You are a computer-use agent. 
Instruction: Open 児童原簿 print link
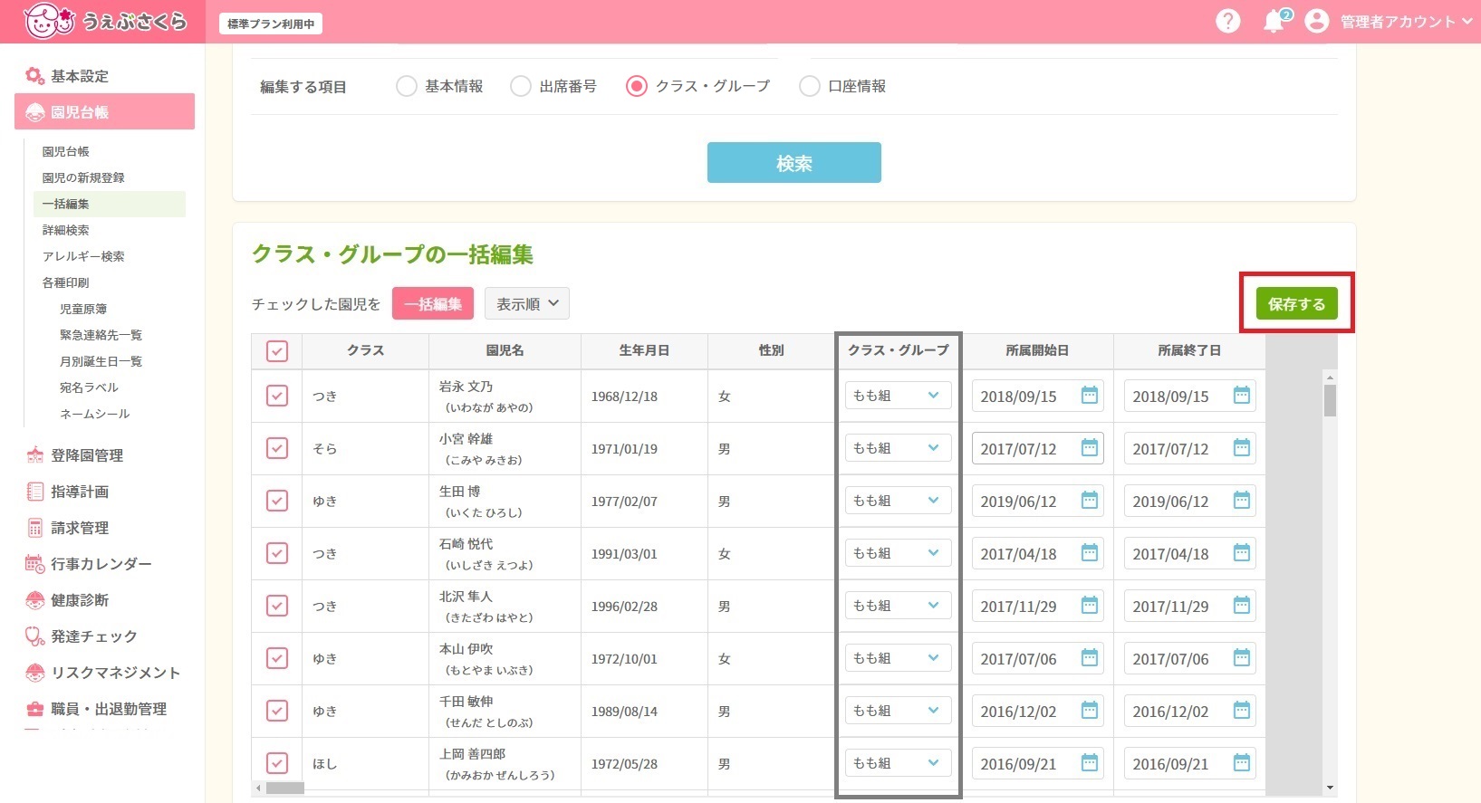pos(83,309)
